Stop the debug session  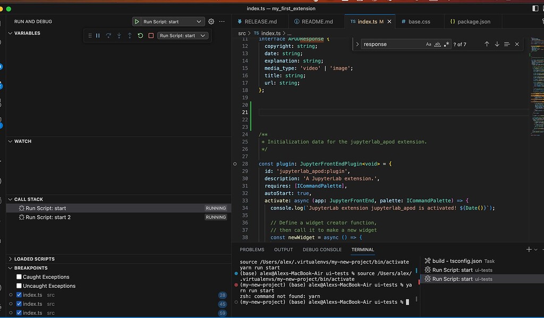pyautogui.click(x=151, y=36)
